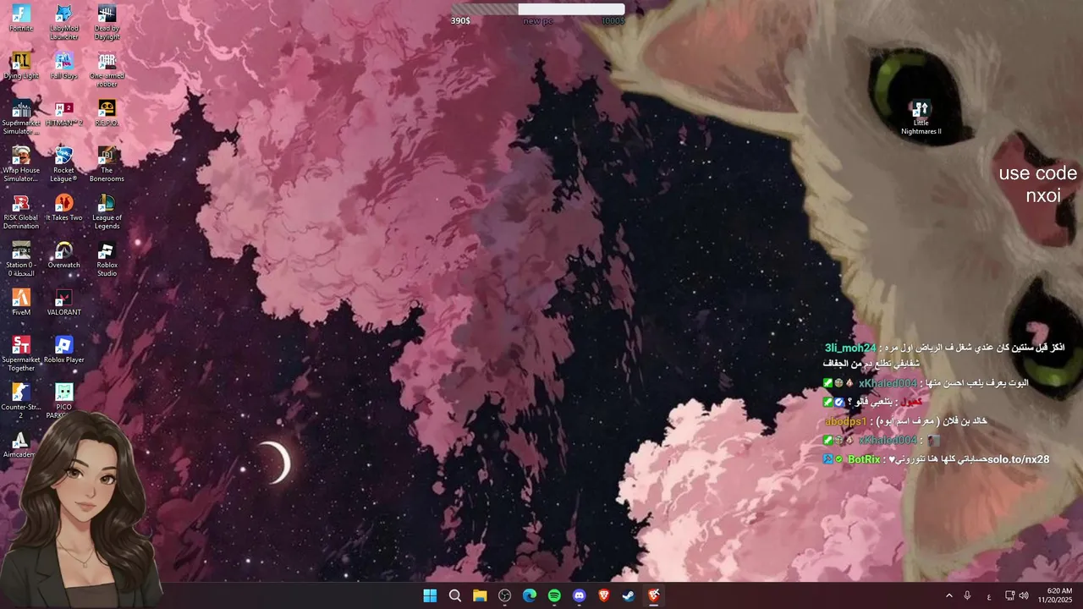This screenshot has width=1083, height=609.
Task: Click the new pc donation progress bar
Action: point(537,9)
